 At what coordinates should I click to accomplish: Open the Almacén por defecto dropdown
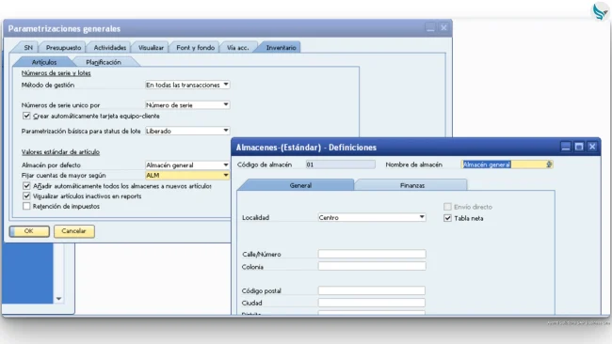click(x=226, y=164)
